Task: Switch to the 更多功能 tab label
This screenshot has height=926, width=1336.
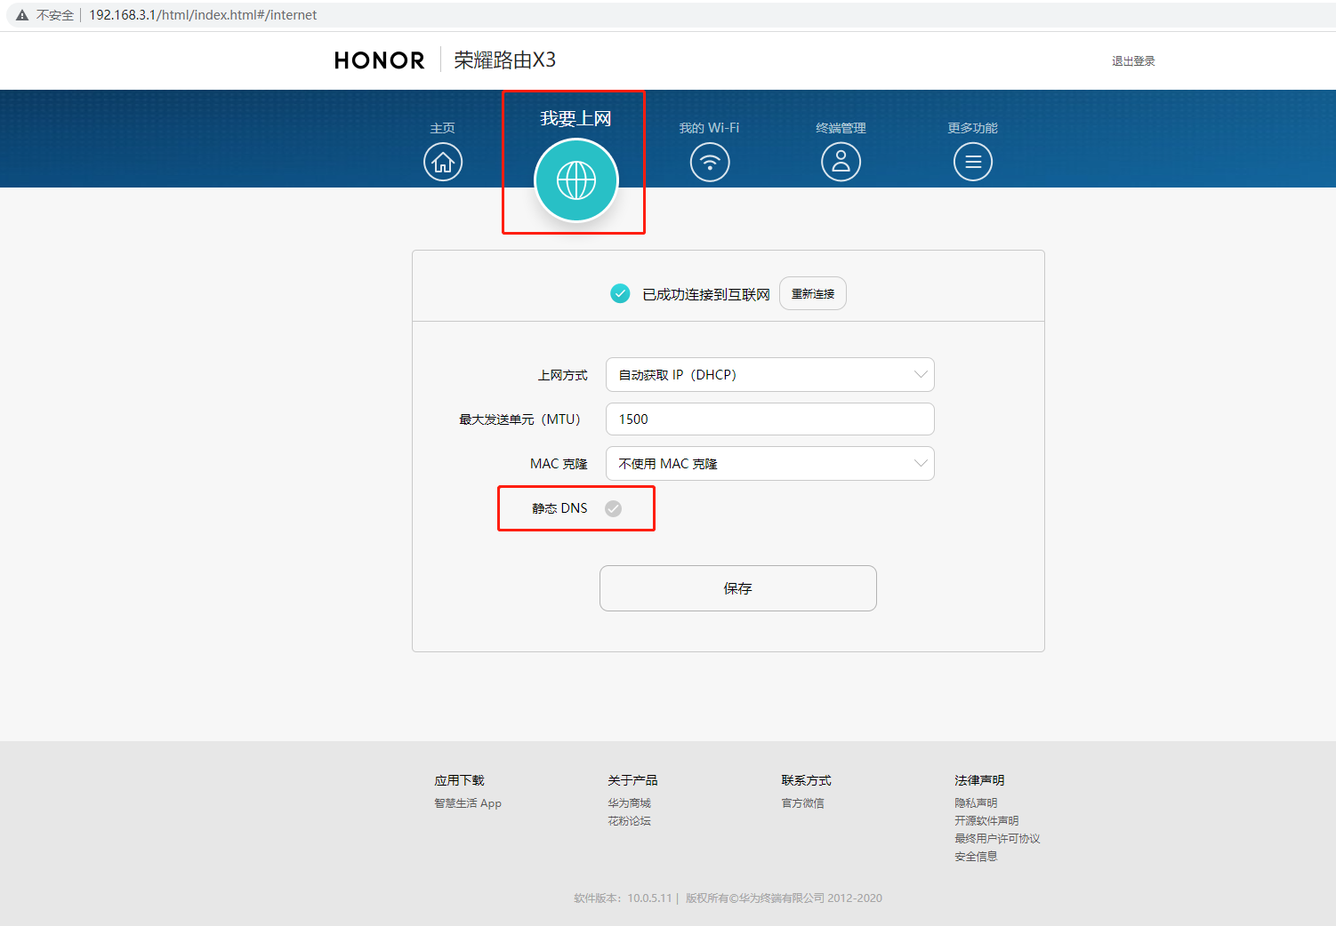Action: (x=973, y=128)
